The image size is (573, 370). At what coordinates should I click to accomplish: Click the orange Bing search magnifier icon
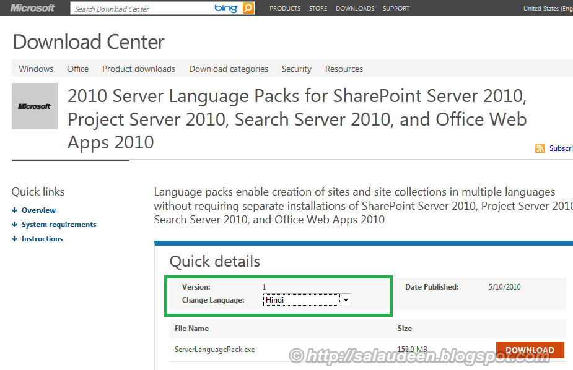pos(248,8)
